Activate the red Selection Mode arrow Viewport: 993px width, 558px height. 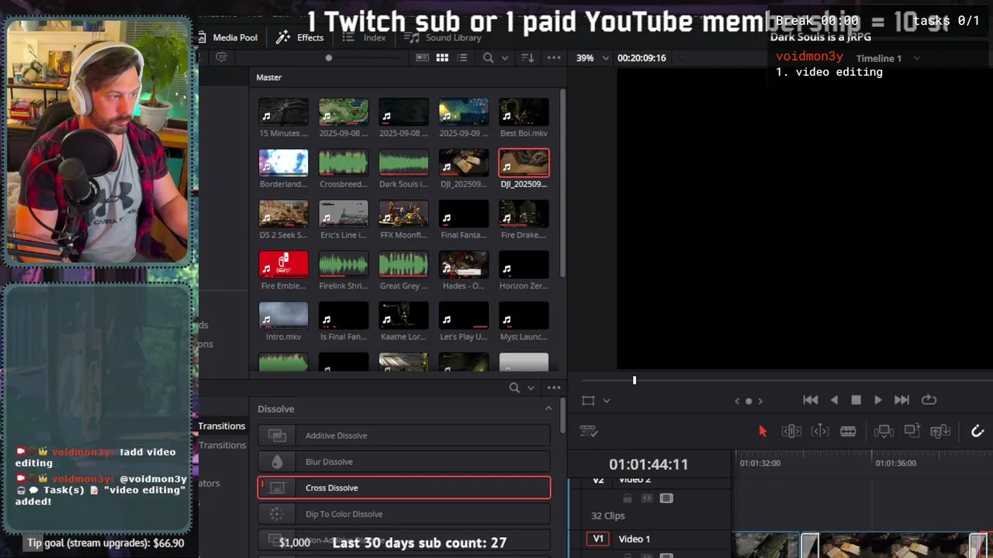(x=763, y=431)
